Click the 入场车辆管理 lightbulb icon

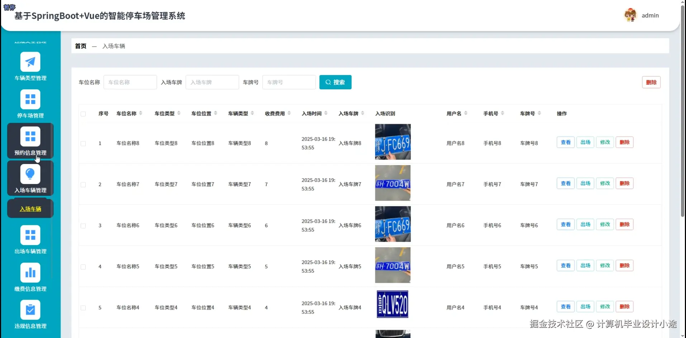[x=30, y=174]
